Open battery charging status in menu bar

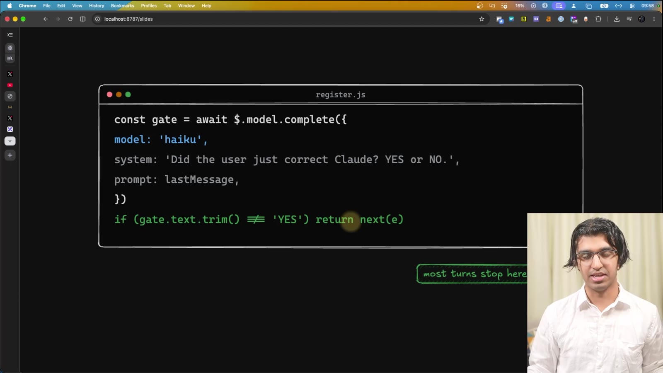604,6
